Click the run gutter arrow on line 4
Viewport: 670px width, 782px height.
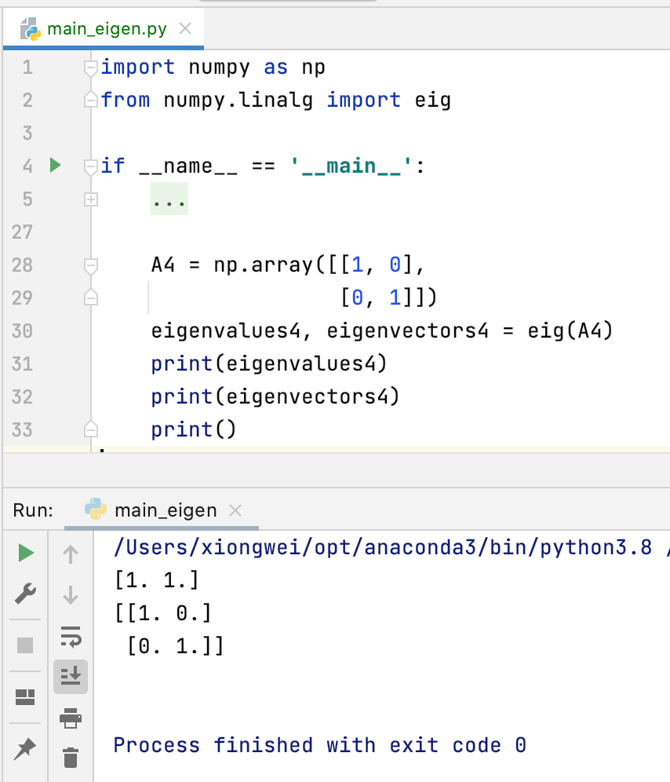(x=56, y=165)
